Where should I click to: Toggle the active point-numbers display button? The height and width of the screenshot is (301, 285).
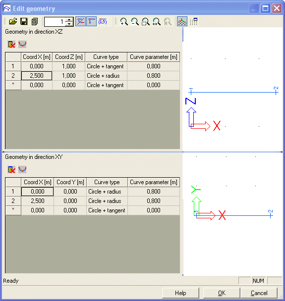91,21
